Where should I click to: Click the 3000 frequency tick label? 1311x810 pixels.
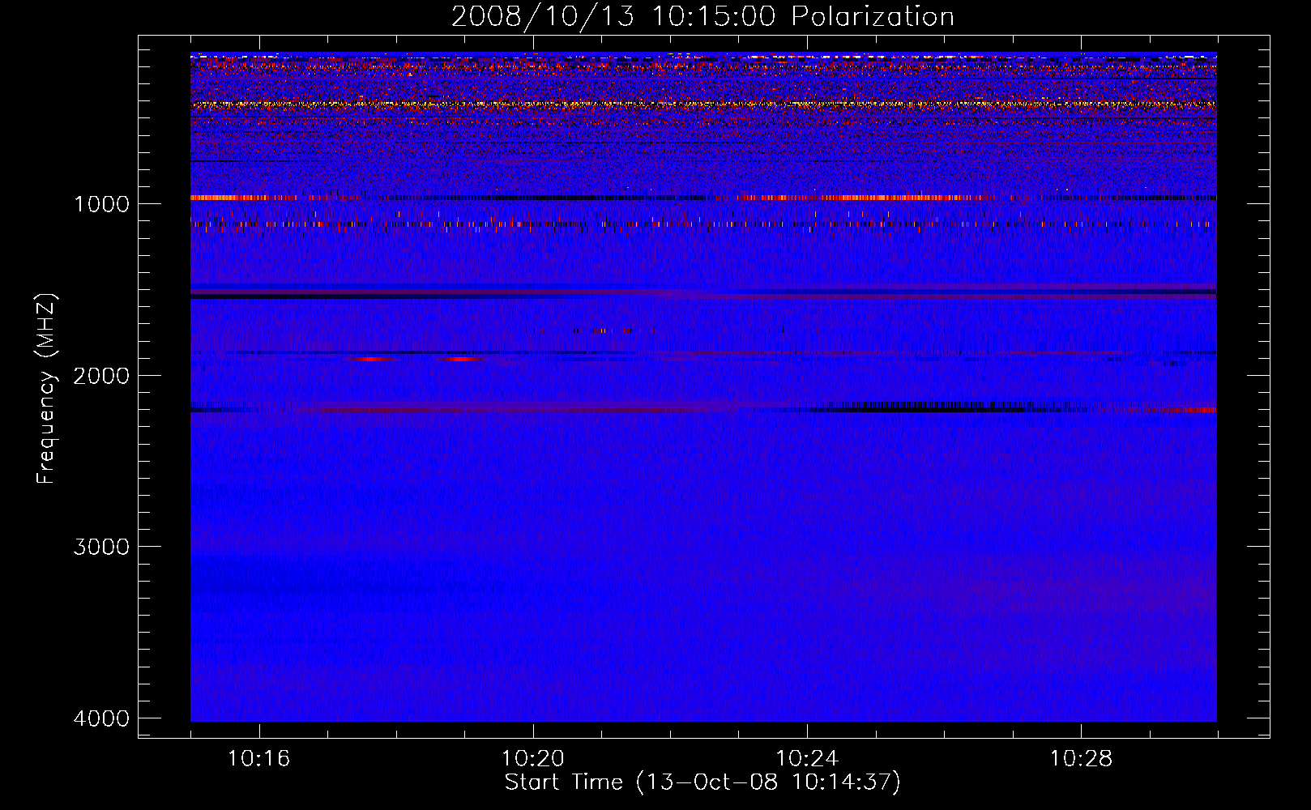(x=101, y=547)
